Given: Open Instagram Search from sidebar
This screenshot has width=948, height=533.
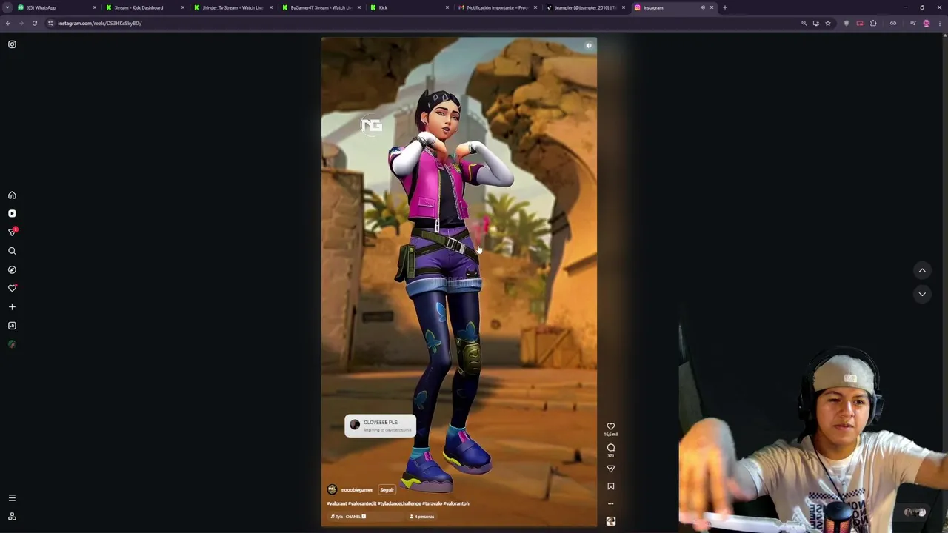Looking at the screenshot, I should coord(12,251).
